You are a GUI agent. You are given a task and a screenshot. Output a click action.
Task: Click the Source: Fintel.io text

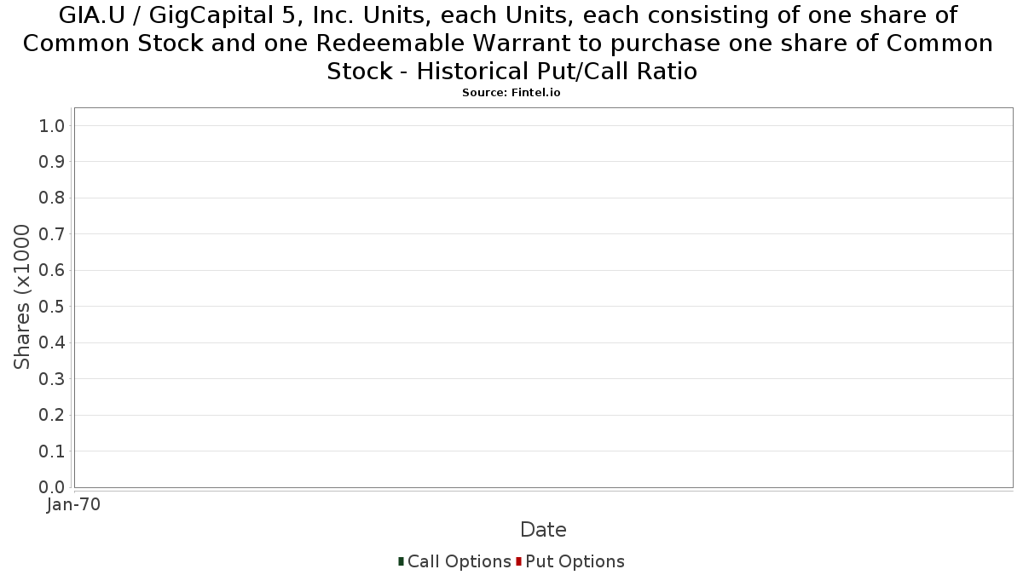pyautogui.click(x=511, y=93)
